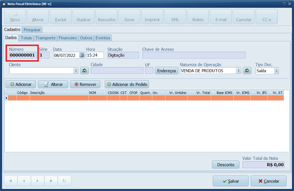Expand the Natureza de Operação dropdown
This screenshot has width=294, height=191.
click(x=238, y=71)
